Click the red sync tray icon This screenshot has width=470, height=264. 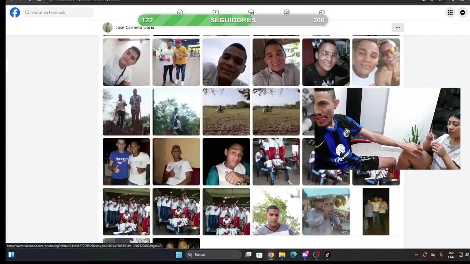coord(425,255)
